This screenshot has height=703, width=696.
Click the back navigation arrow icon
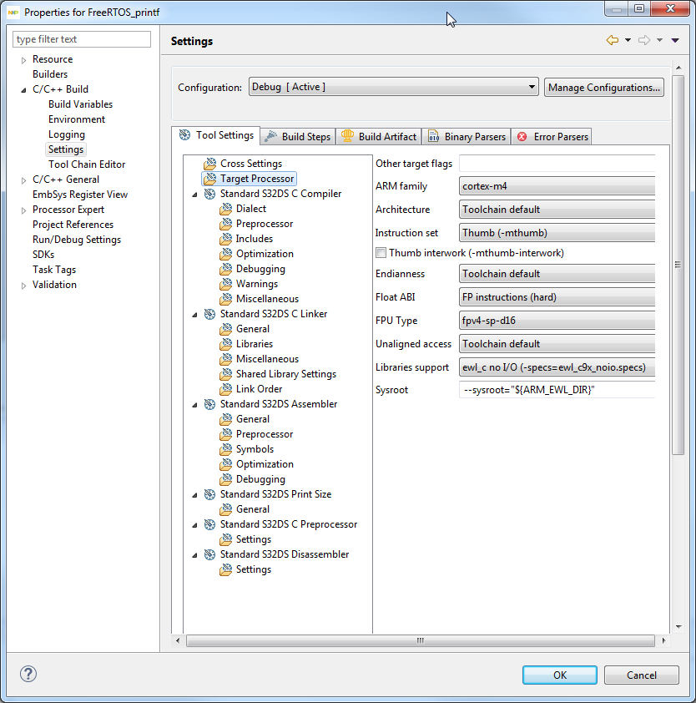tap(613, 40)
